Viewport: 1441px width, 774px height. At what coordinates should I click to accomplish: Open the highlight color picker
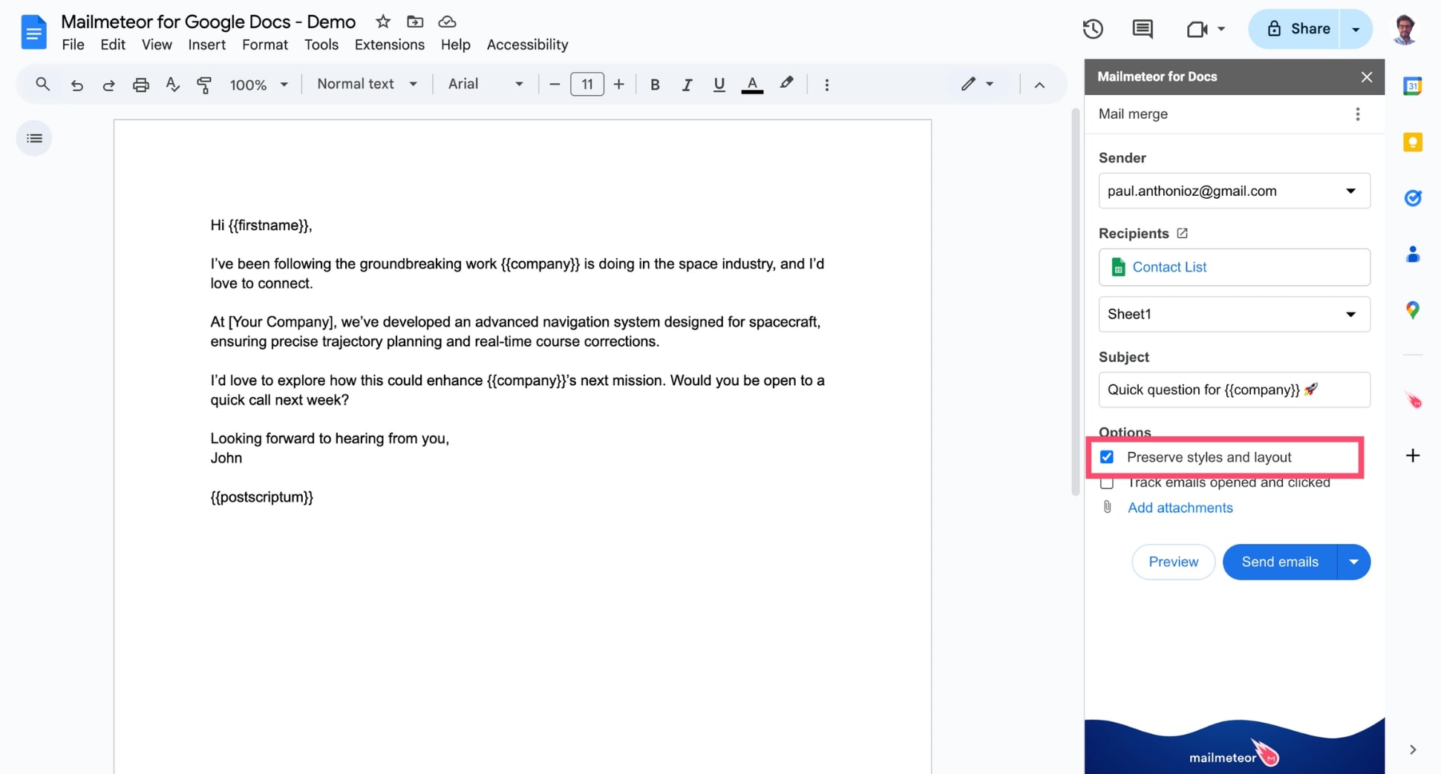[x=786, y=84]
